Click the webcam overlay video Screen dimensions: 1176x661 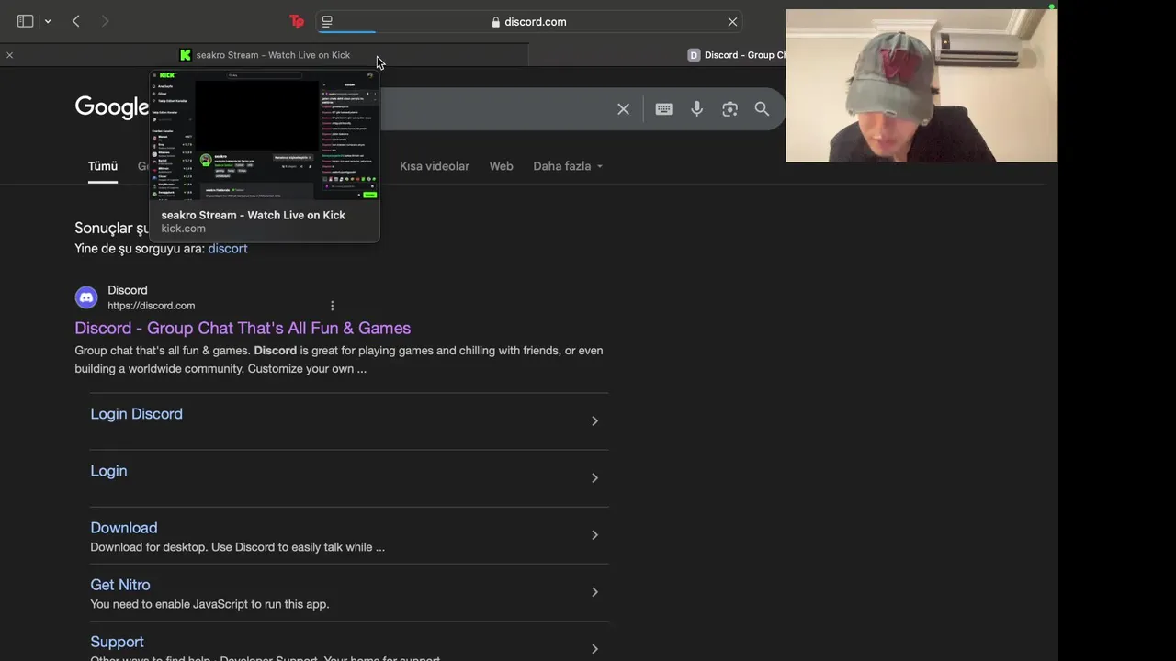(922, 85)
